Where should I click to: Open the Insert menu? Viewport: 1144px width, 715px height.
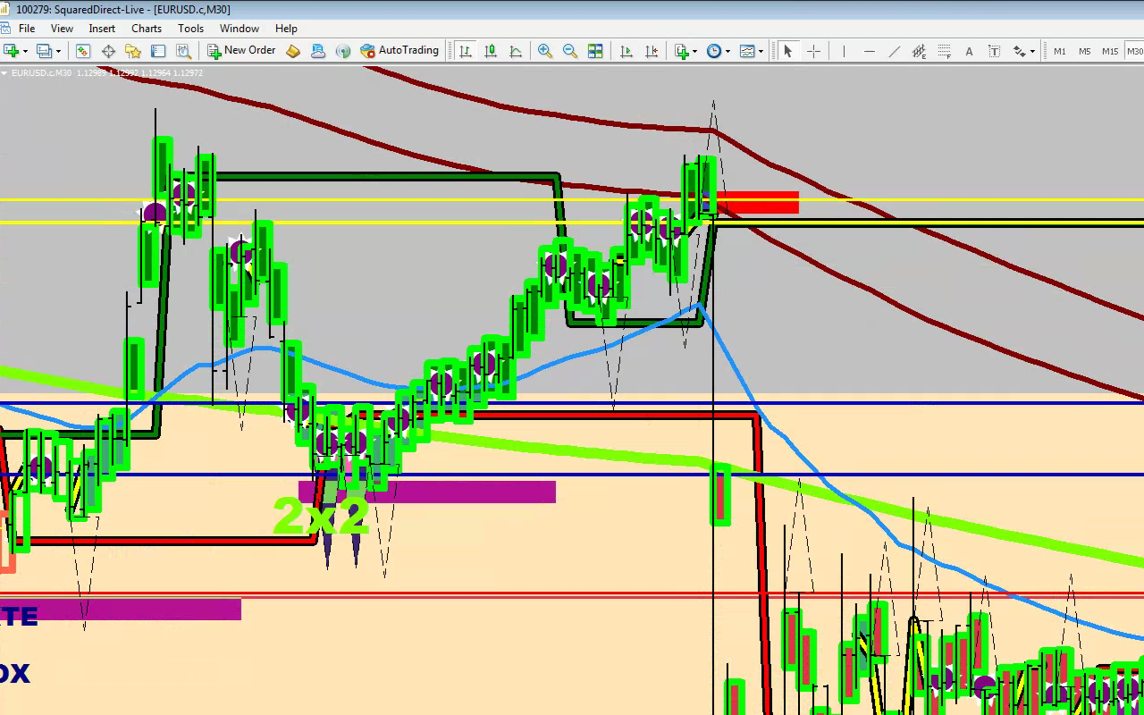pyautogui.click(x=102, y=29)
